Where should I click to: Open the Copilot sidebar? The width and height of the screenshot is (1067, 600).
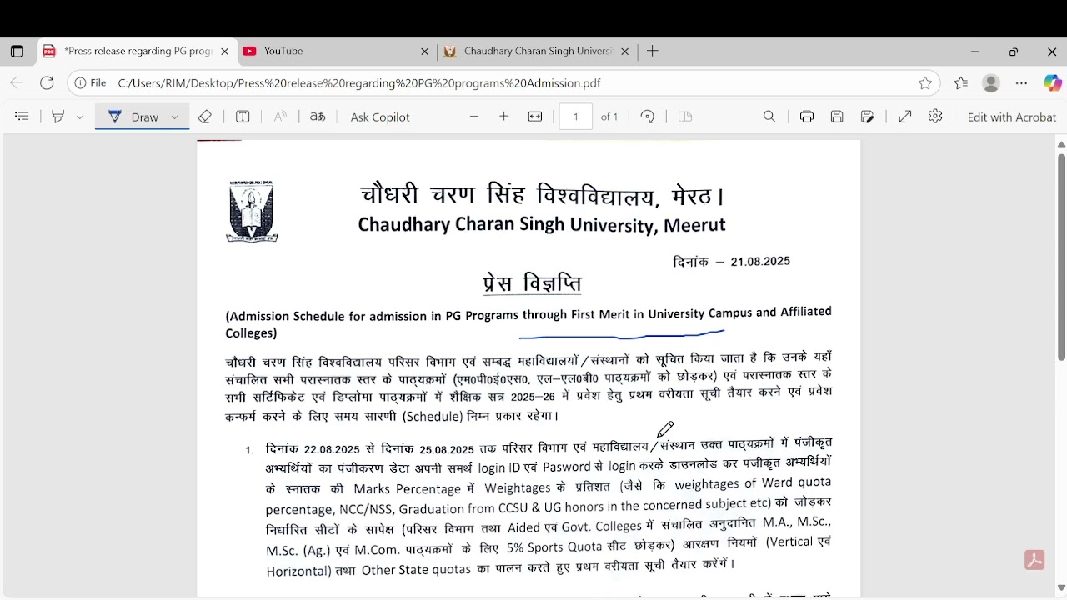coord(1052,83)
